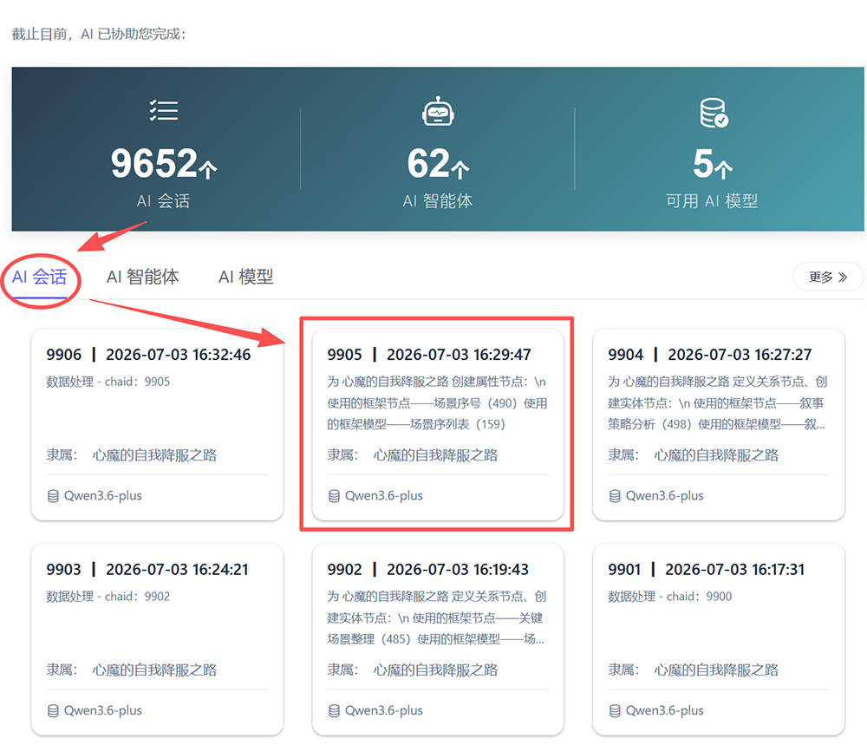The image size is (867, 745).
Task: Click the 5 可用 AI 模型 count
Action: [712, 163]
